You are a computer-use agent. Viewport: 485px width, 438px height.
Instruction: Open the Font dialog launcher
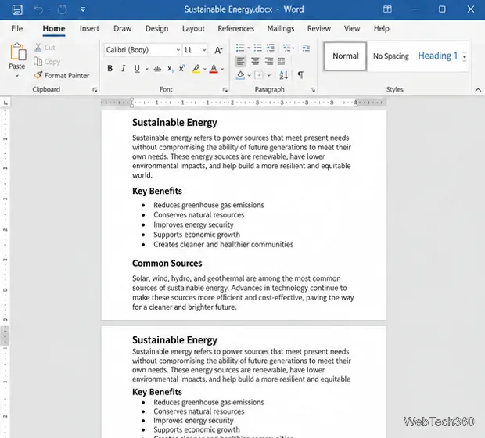[x=225, y=90]
